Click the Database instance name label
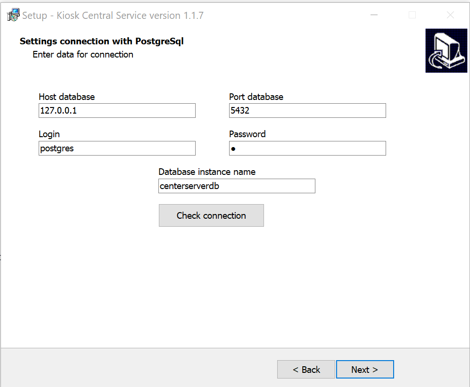The width and height of the screenshot is (470, 387). point(207,172)
